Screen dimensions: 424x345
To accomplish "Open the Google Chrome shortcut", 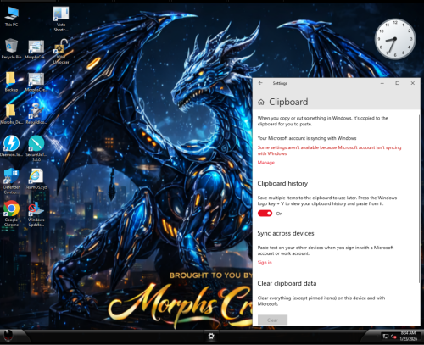I will [x=11, y=213].
